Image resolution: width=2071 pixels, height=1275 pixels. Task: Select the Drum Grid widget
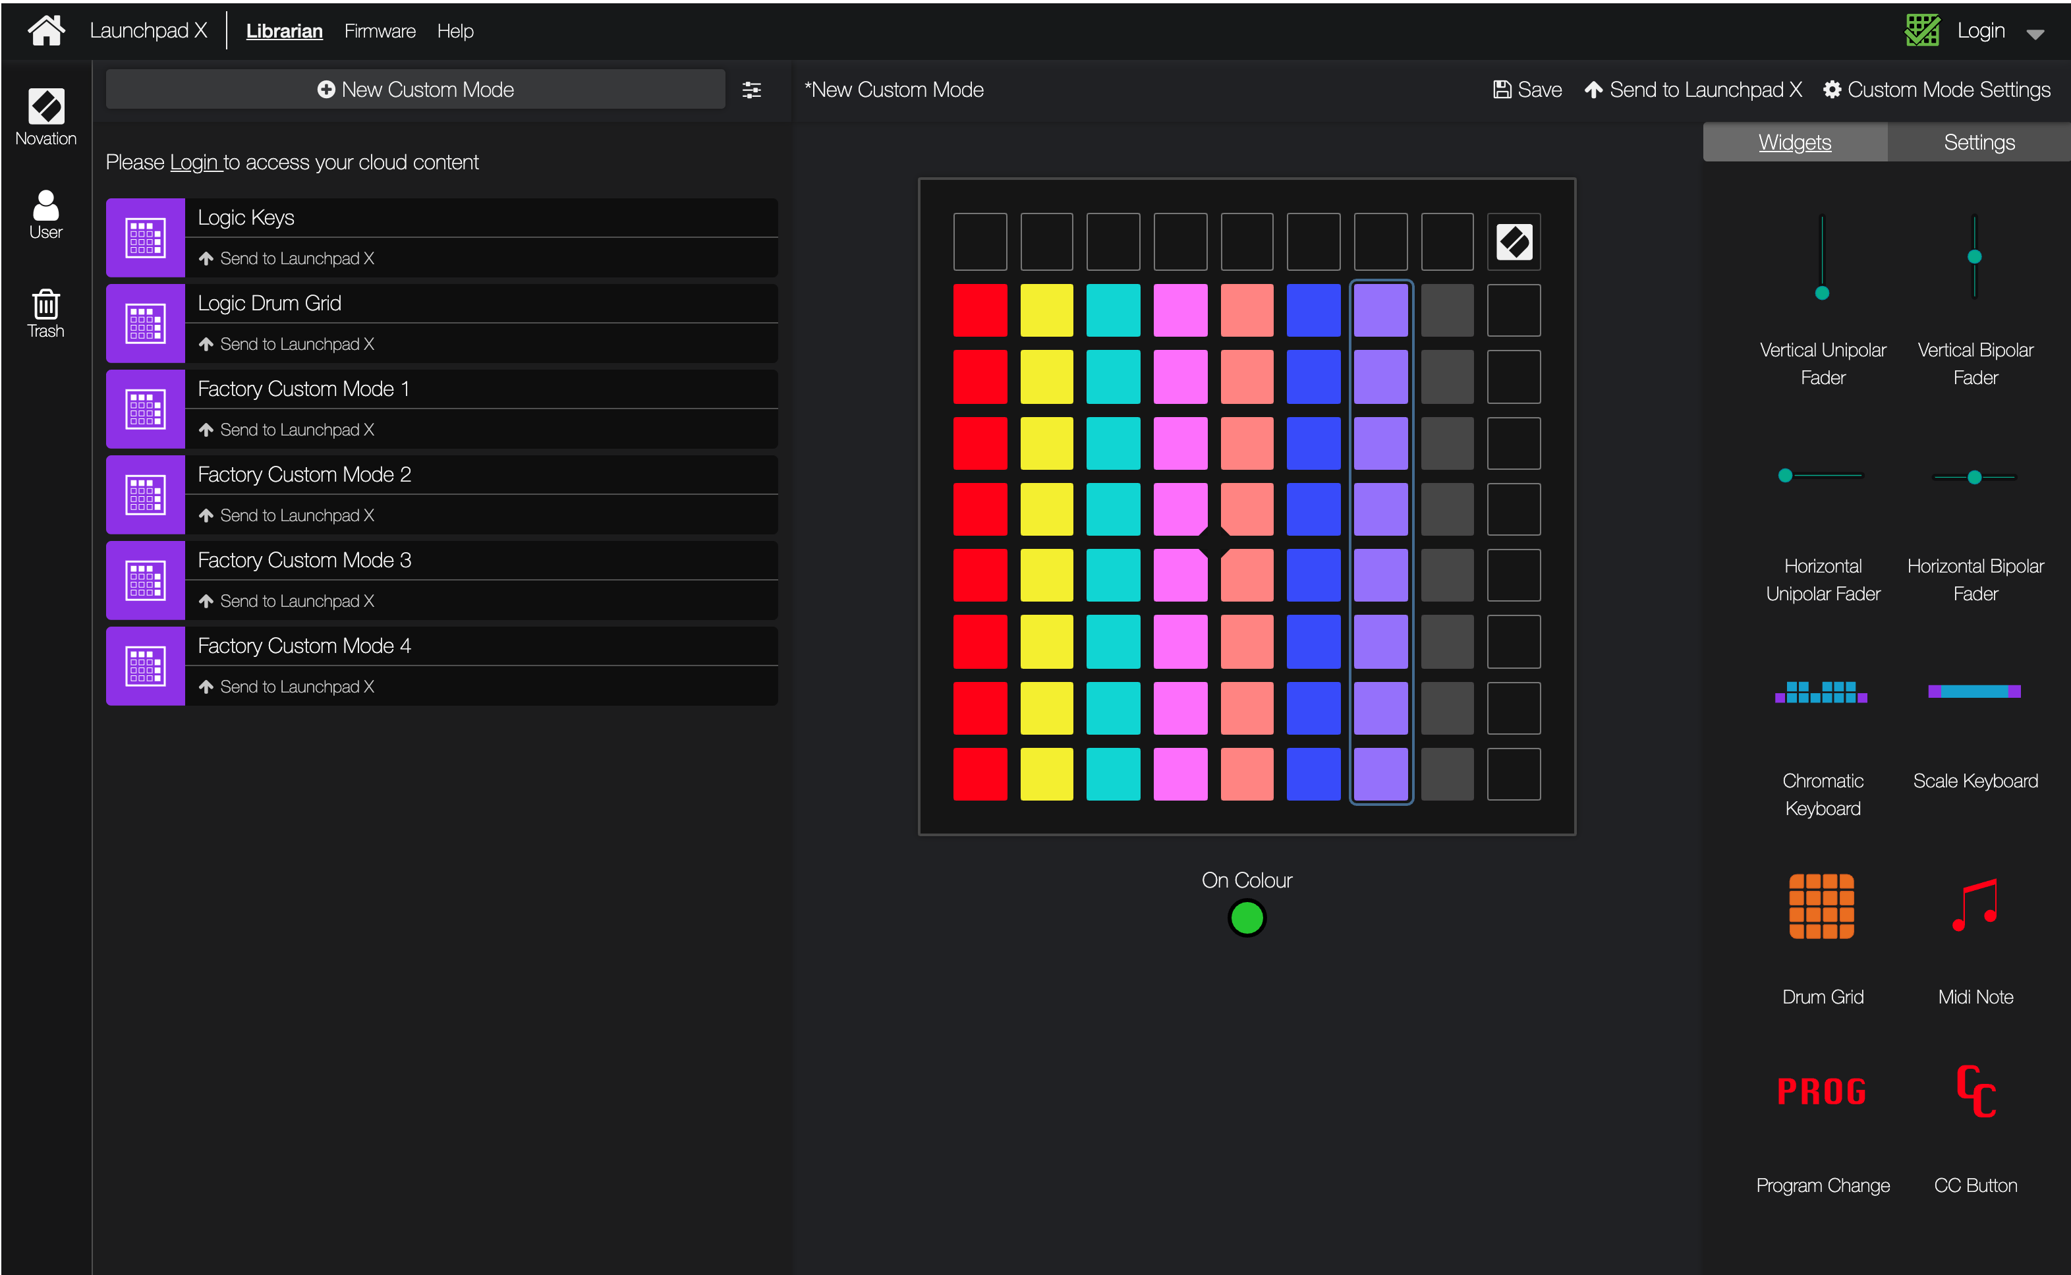pos(1822,940)
